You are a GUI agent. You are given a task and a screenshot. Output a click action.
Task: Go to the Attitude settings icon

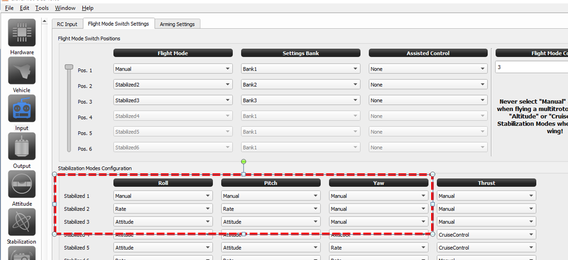click(22, 184)
